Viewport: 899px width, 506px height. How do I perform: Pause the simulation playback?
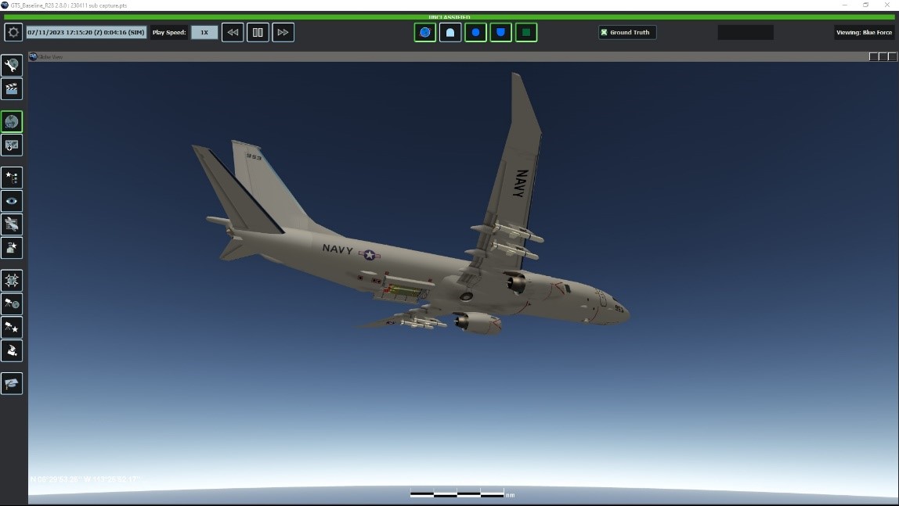[x=258, y=33]
